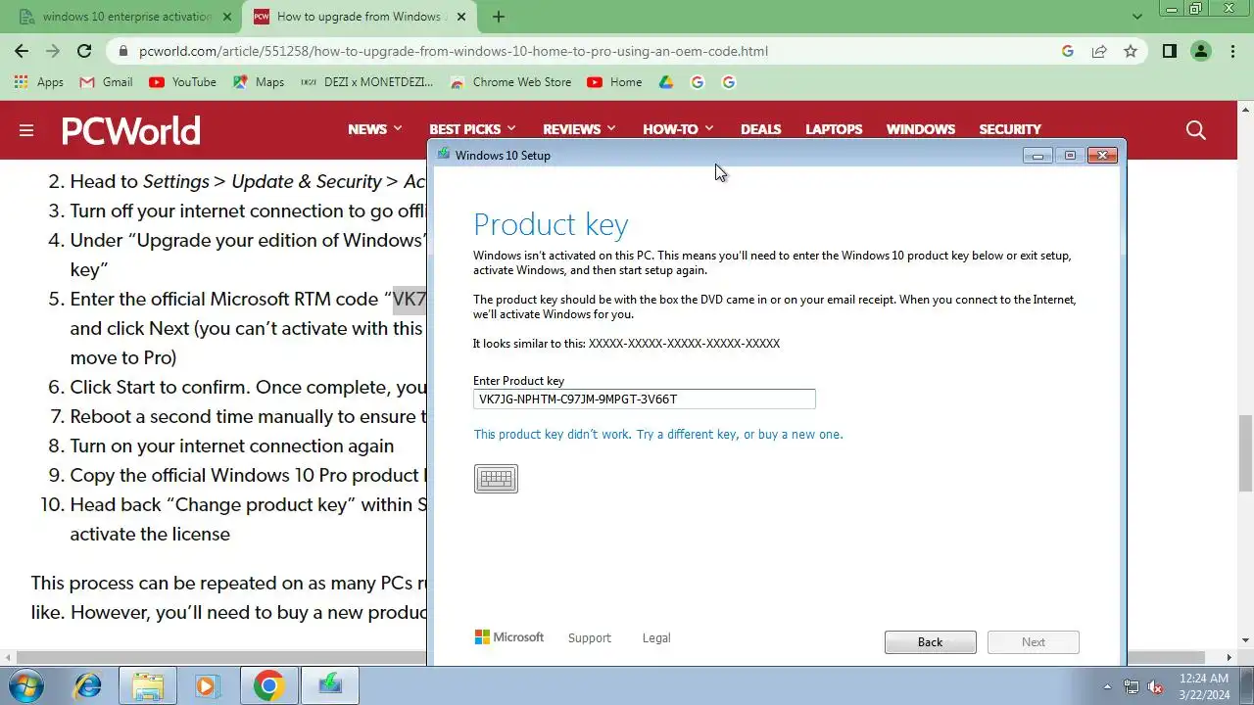The width and height of the screenshot is (1254, 705).
Task: Open LAPTOPS section
Action: (834, 129)
